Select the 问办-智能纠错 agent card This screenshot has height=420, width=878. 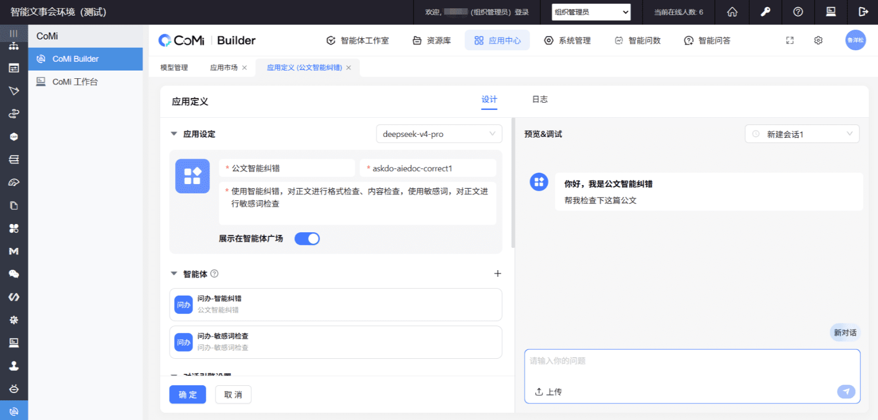336,305
